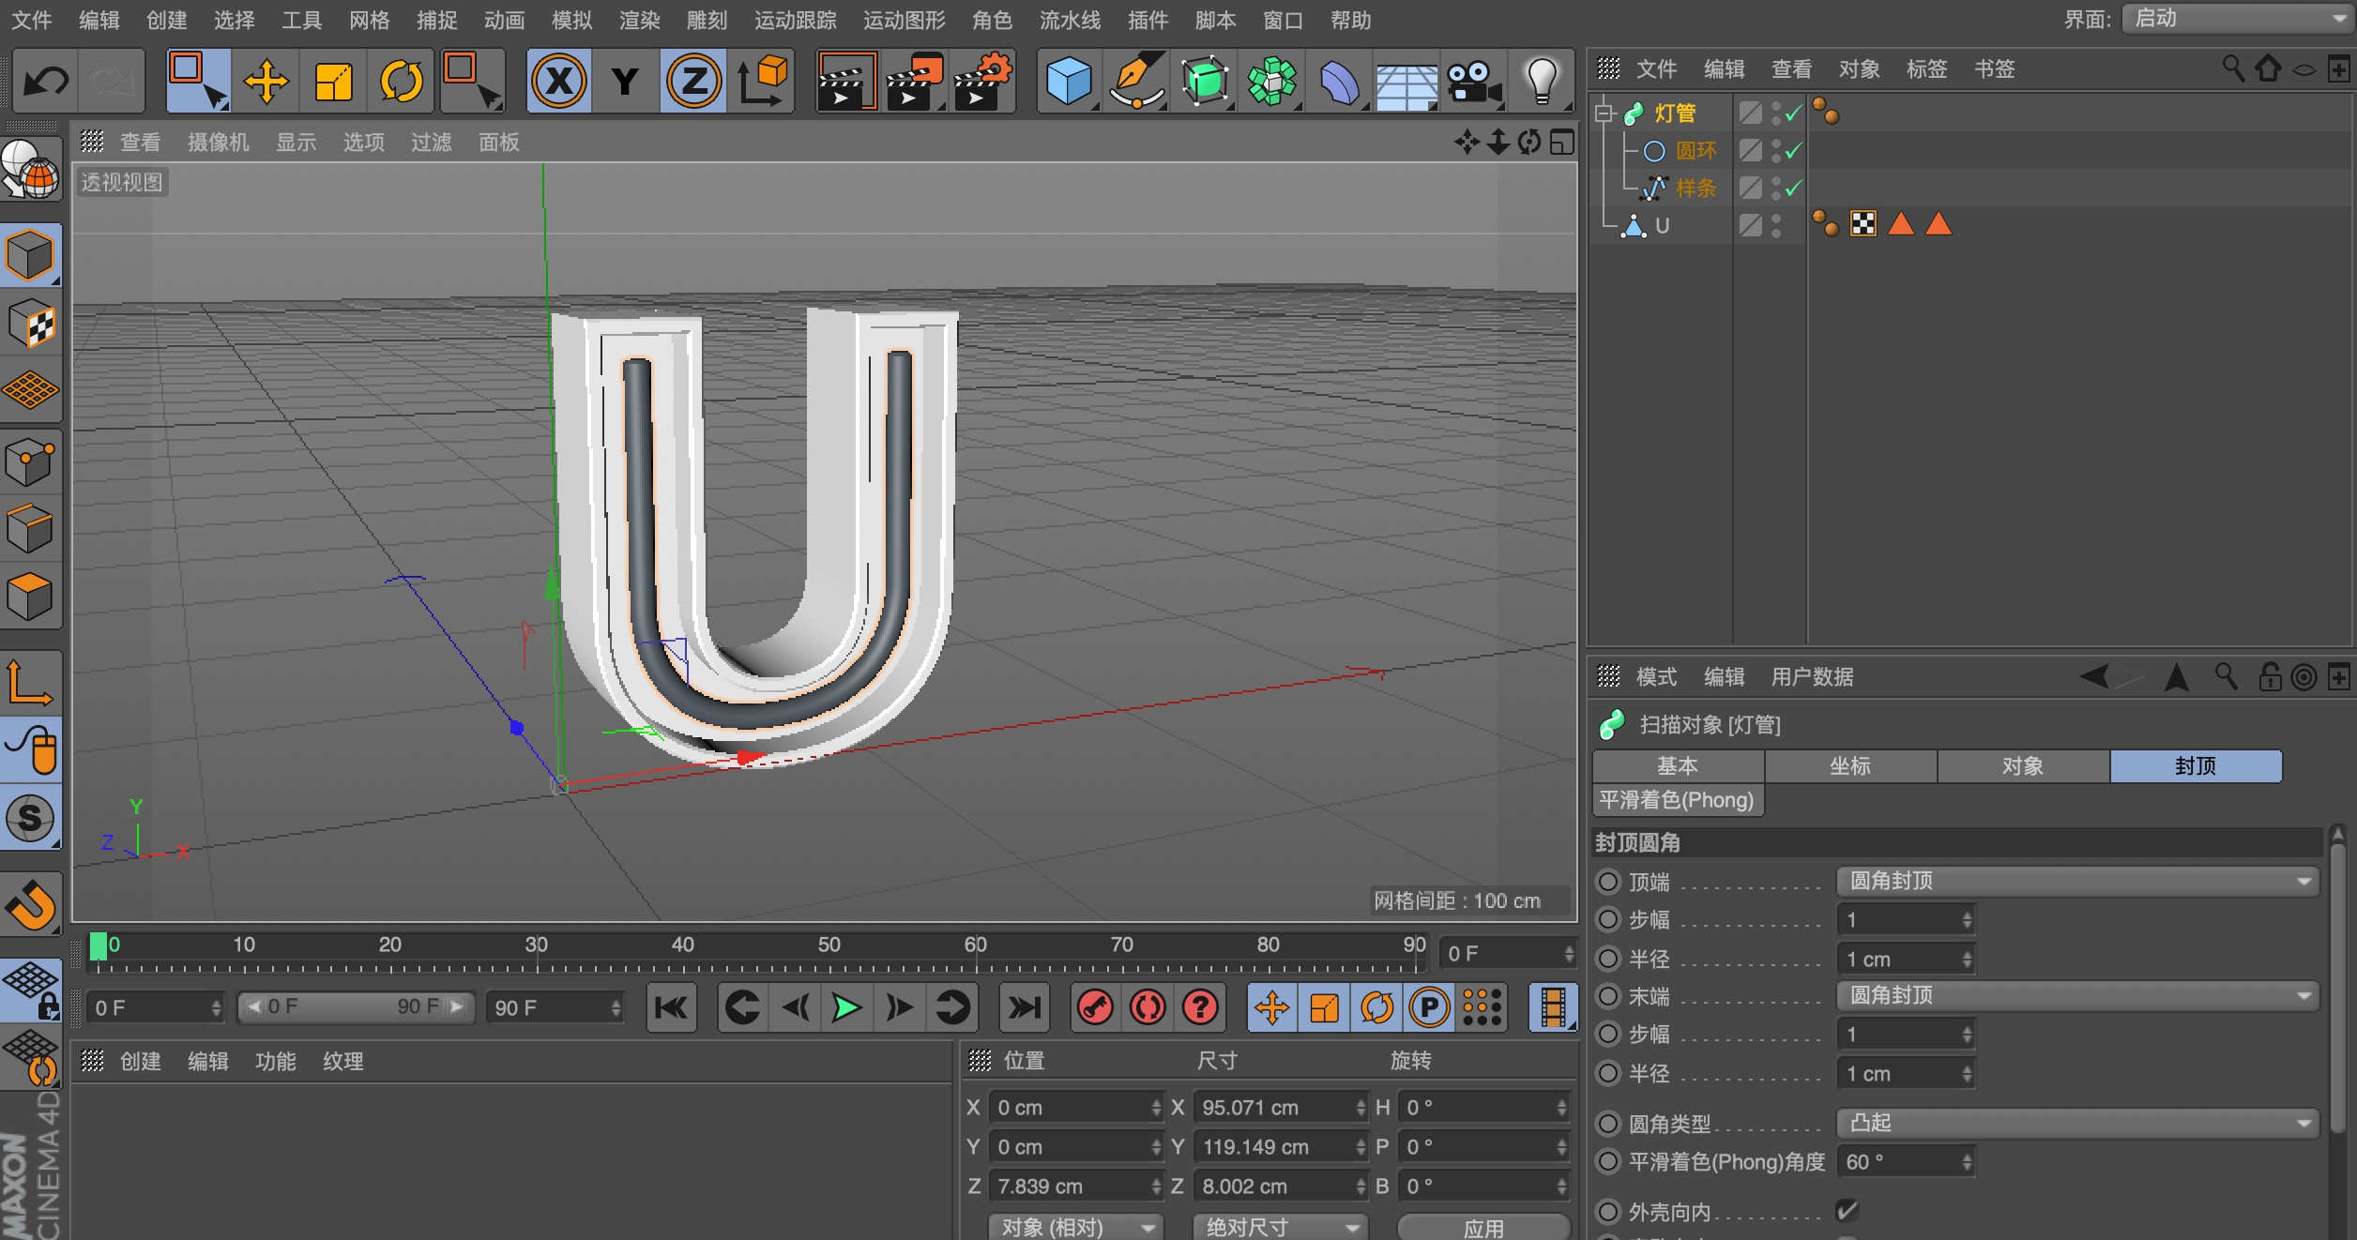Image resolution: width=2357 pixels, height=1240 pixels.
Task: Collapse the 灯管 tree node
Action: click(x=1604, y=113)
